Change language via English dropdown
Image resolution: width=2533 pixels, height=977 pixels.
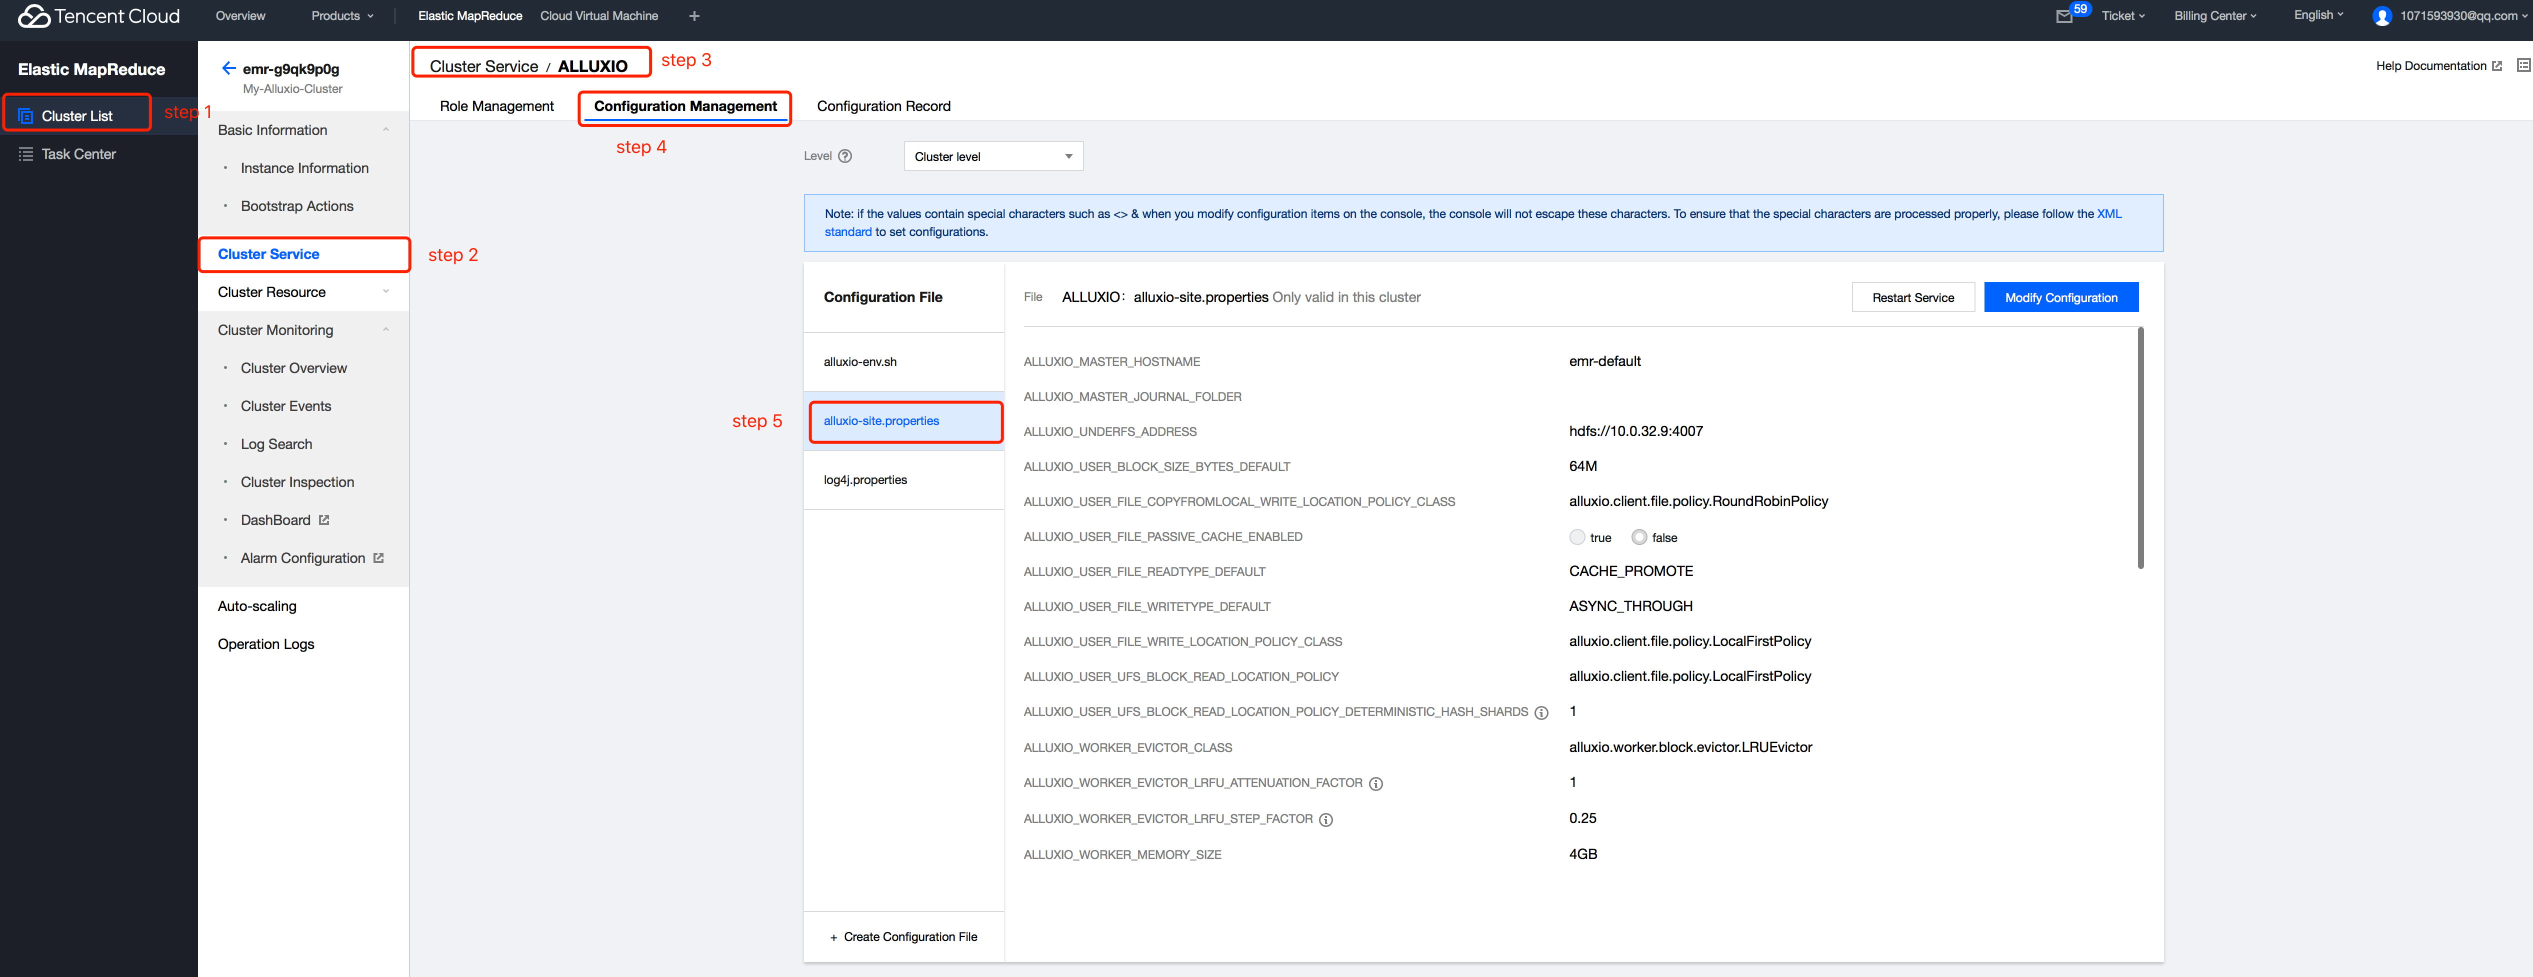pos(2318,15)
